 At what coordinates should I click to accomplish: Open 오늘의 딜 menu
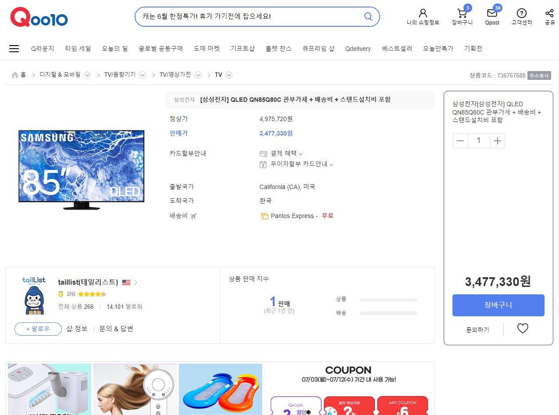tap(115, 49)
